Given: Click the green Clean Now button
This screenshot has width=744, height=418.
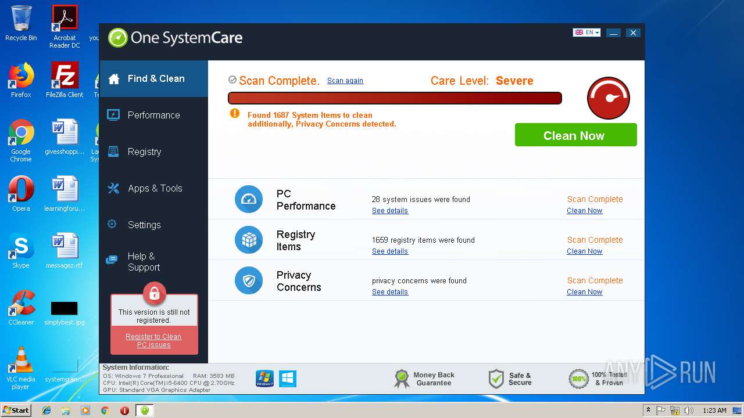Looking at the screenshot, I should [575, 135].
